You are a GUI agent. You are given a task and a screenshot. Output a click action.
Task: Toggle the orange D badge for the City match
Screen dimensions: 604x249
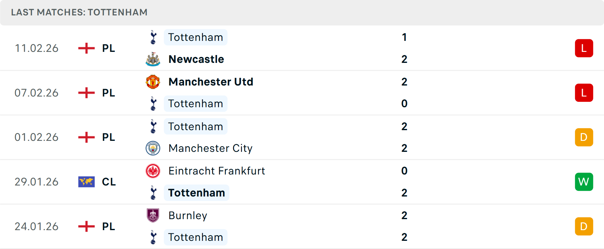(584, 137)
